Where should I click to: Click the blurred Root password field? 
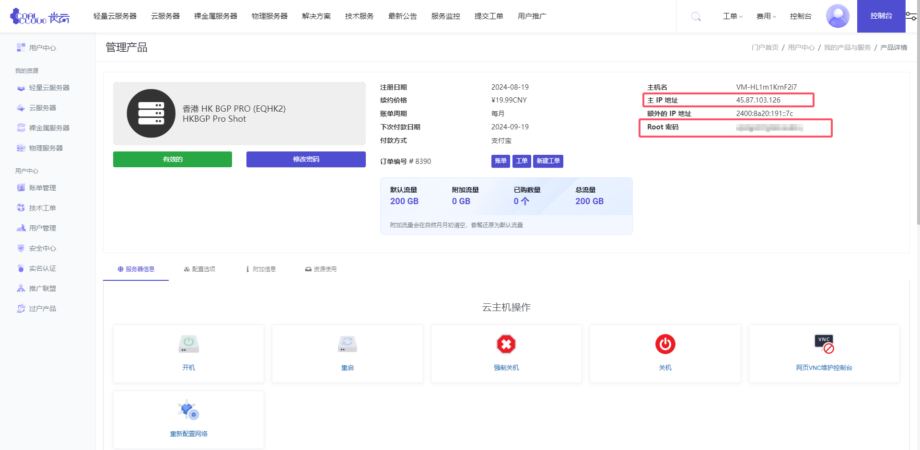(769, 127)
